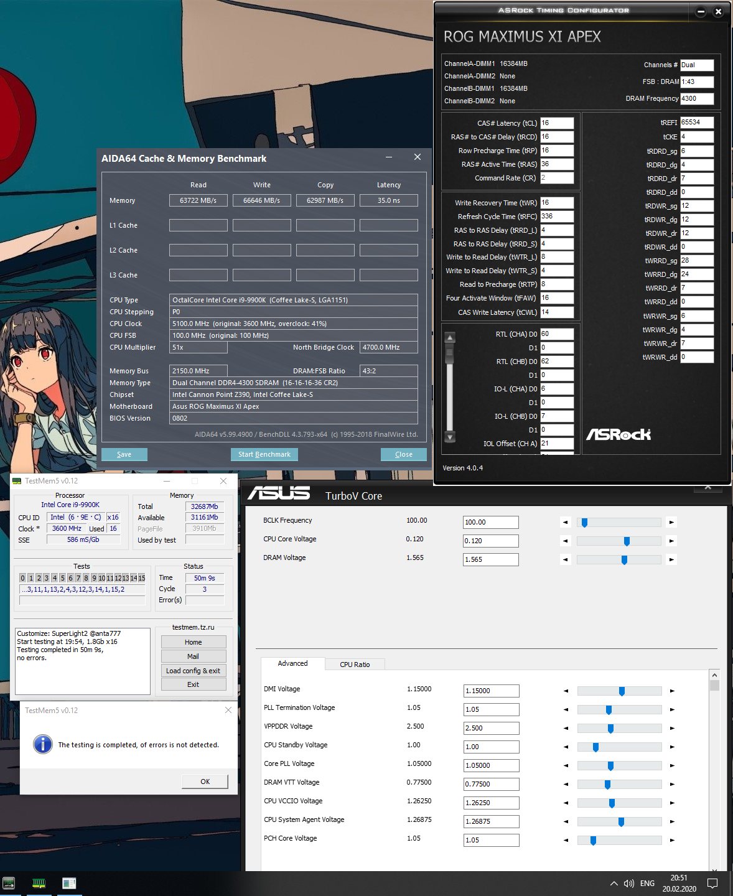The width and height of the screenshot is (733, 896).
Task: Click Save in AIDA64 benchmark window
Action: pos(124,454)
